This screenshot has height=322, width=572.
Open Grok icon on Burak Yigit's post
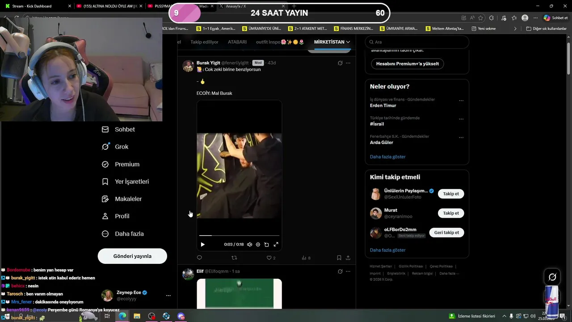click(x=340, y=63)
